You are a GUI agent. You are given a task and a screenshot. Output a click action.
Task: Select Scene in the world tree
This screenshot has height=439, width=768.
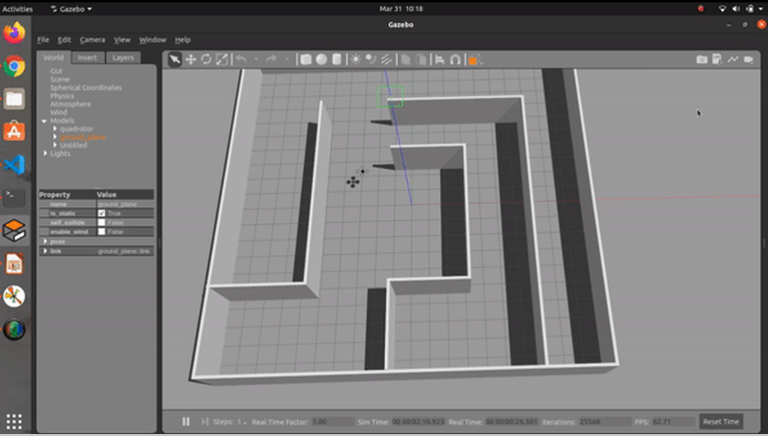click(60, 79)
